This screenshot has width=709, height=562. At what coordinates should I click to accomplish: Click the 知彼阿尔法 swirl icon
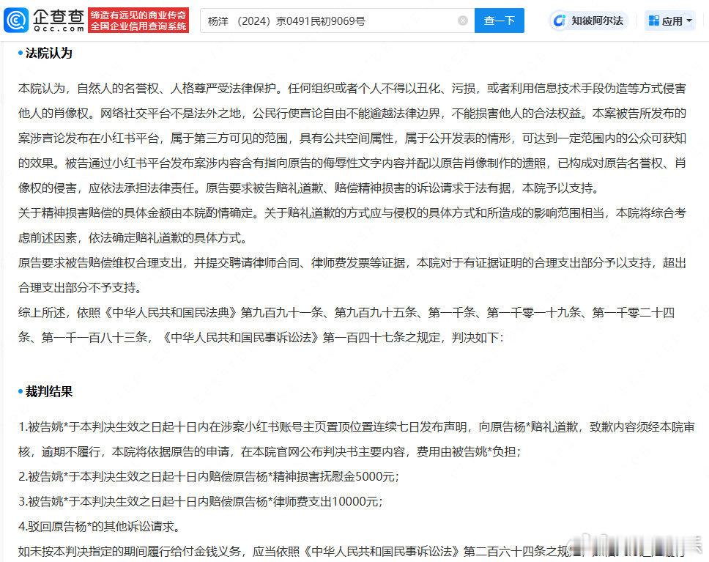click(x=560, y=21)
